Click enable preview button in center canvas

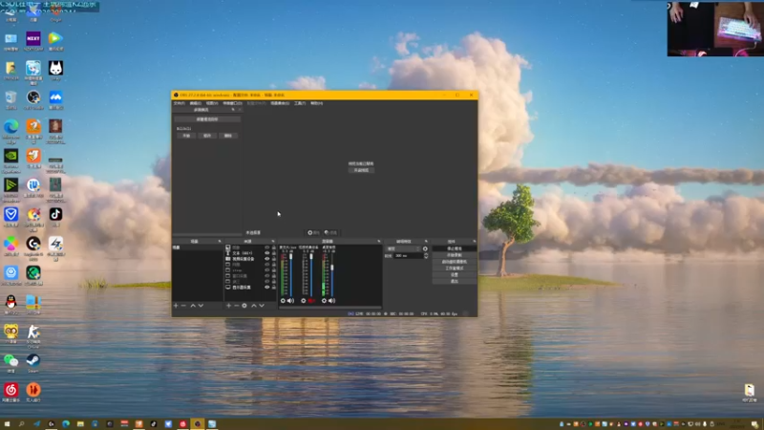[x=361, y=170]
